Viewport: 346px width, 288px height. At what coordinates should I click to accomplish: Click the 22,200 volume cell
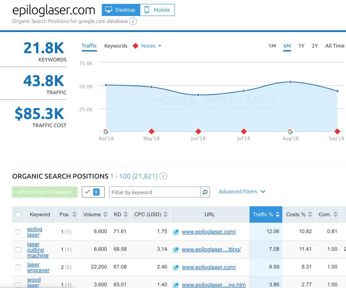99,267
